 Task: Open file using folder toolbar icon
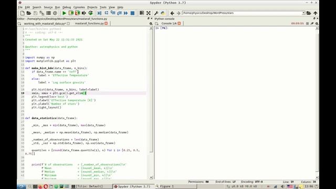click(x=29, y=13)
